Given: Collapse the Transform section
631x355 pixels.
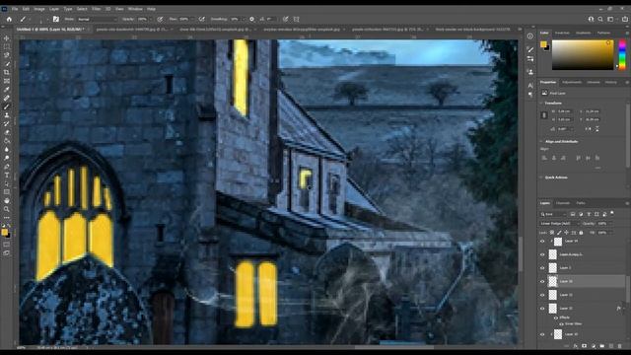Looking at the screenshot, I should coord(541,103).
